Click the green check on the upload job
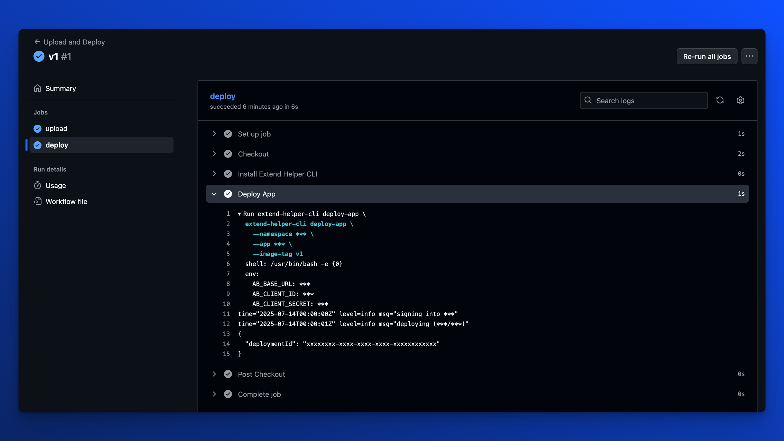 point(37,128)
